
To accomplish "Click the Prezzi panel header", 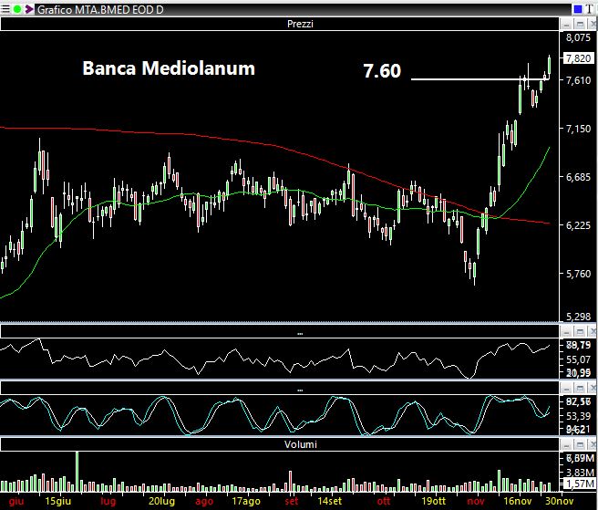I will pos(280,24).
